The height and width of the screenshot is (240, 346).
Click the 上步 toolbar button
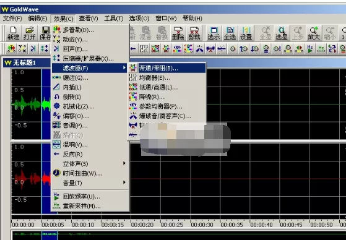click(x=298, y=33)
